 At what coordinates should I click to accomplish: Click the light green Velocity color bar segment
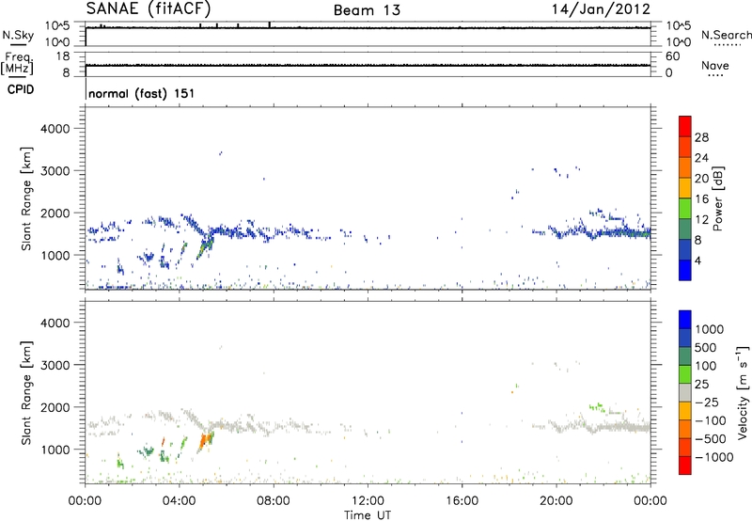click(685, 374)
